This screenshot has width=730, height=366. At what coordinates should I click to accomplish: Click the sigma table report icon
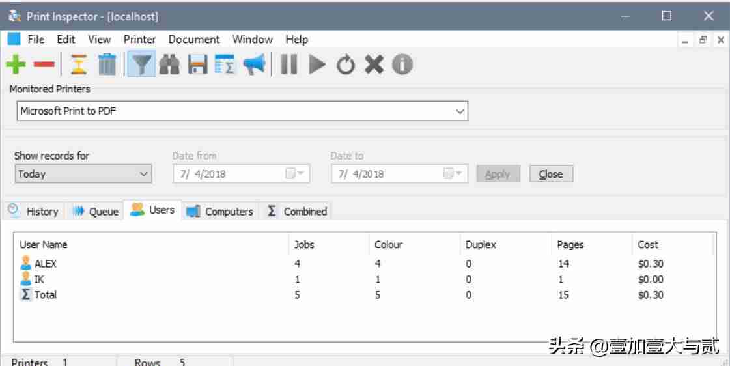click(x=225, y=64)
